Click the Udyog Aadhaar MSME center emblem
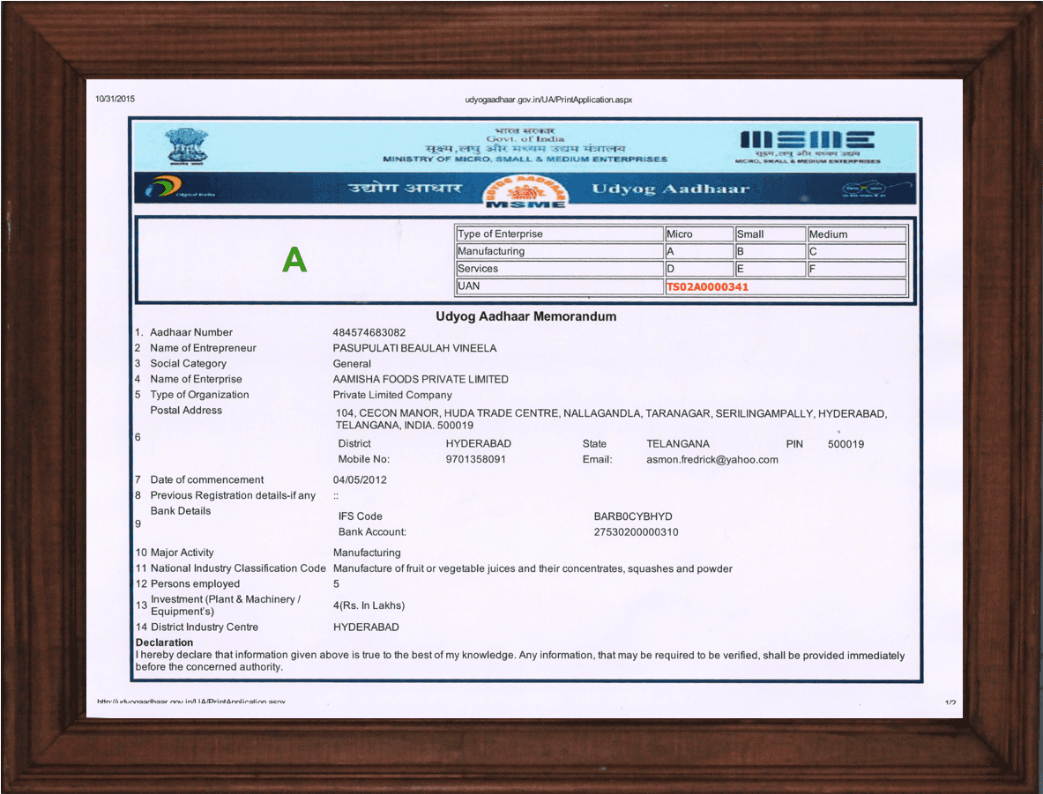Viewport: 1043px width, 794px height. pyautogui.click(x=525, y=191)
